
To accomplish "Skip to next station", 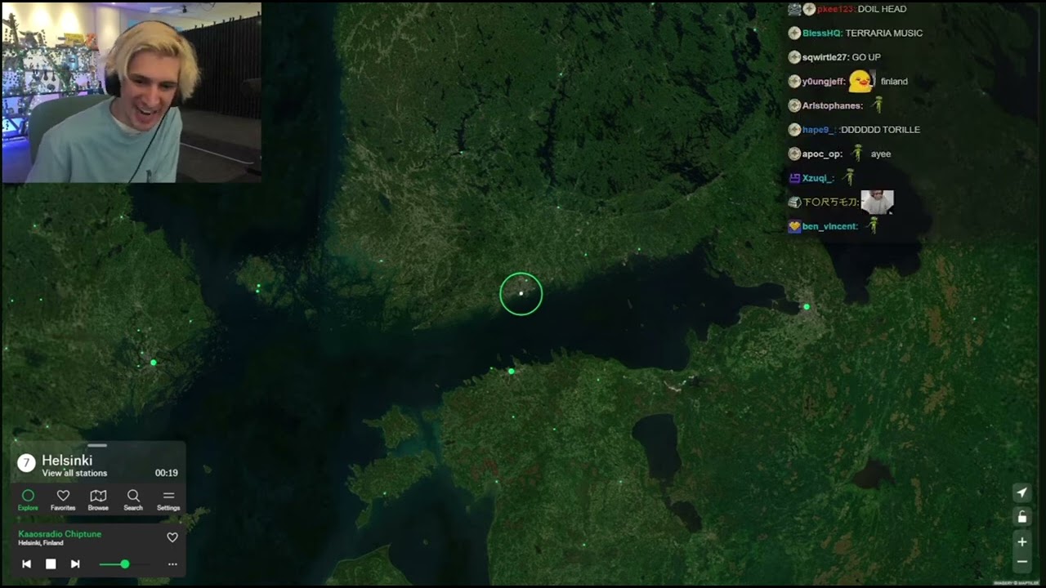I will coord(75,563).
